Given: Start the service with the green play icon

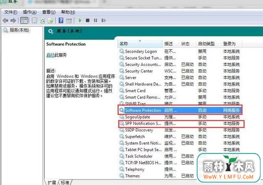Looking at the screenshot, I should pos(80,21).
